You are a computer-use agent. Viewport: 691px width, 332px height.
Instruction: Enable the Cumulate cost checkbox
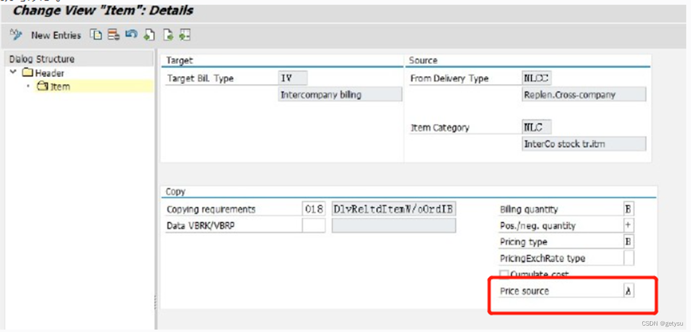tap(503, 273)
